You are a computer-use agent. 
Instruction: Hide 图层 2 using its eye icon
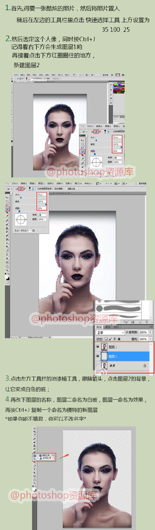(x=98, y=356)
